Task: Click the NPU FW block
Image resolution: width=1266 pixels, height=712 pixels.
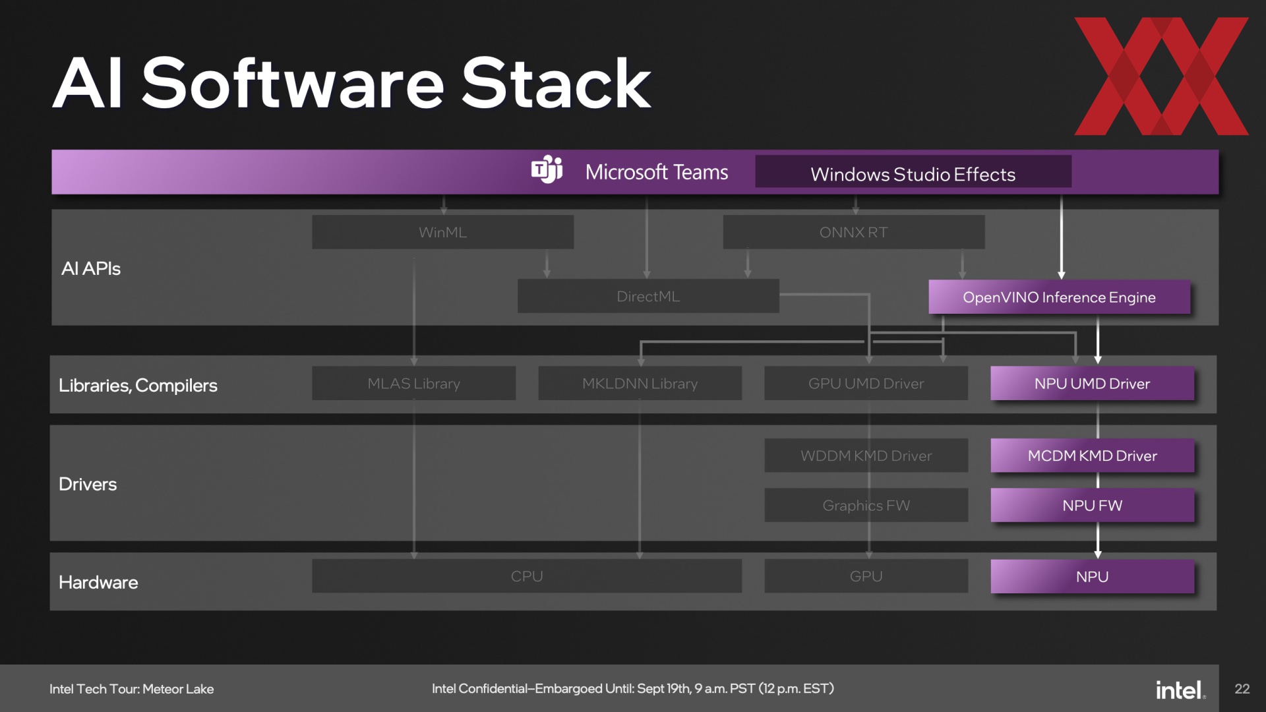Action: [x=1092, y=505]
